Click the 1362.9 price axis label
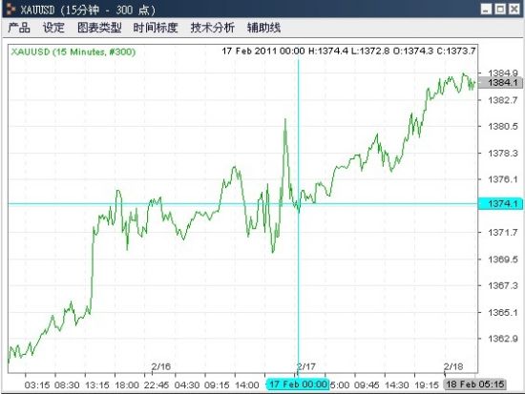This screenshot has width=525, height=394. (502, 339)
